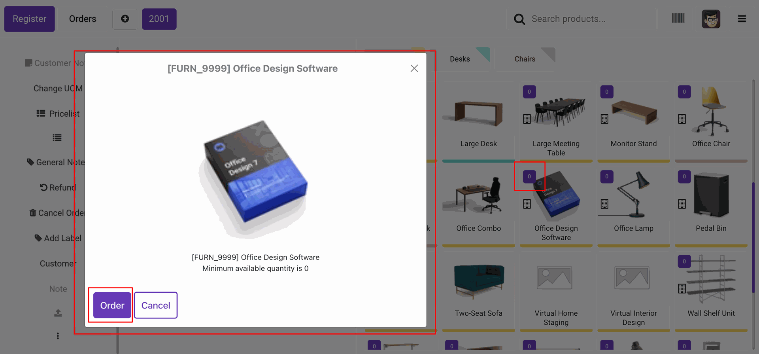Image resolution: width=759 pixels, height=354 pixels.
Task: Open info icon on Monitor Stand
Action: (604, 119)
